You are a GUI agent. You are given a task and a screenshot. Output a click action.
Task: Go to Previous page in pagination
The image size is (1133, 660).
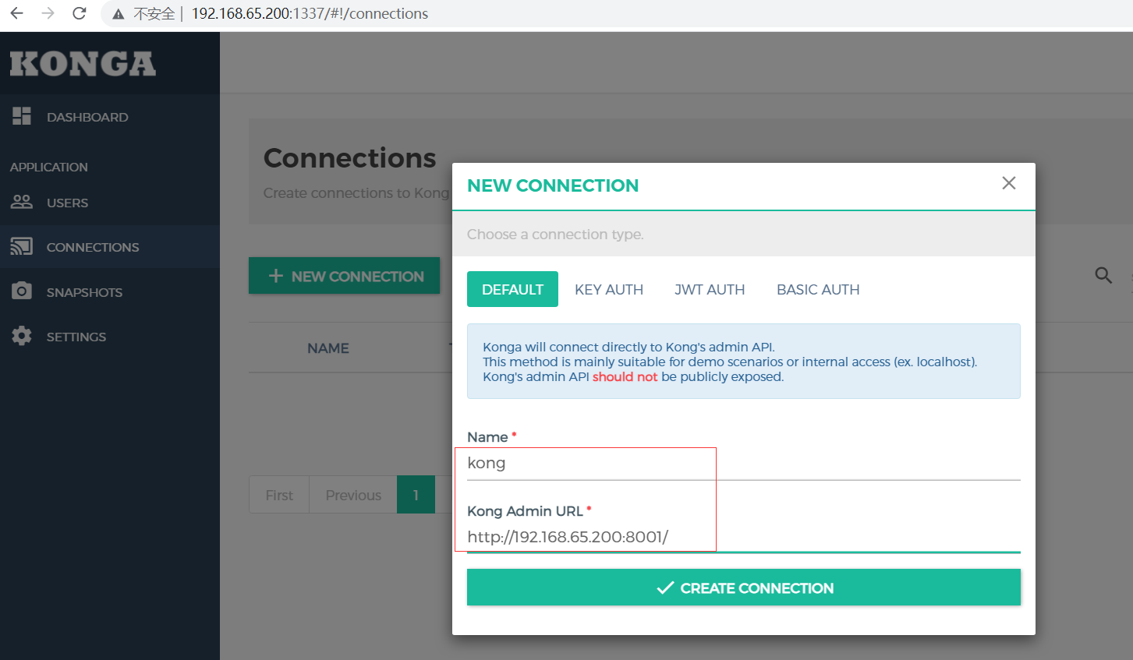[x=353, y=495]
